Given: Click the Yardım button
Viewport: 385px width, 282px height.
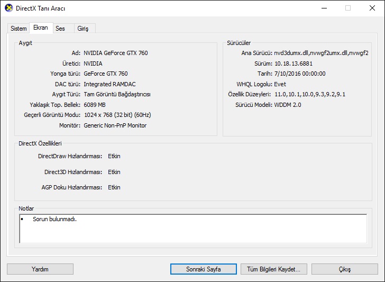Looking at the screenshot, I should [40, 269].
